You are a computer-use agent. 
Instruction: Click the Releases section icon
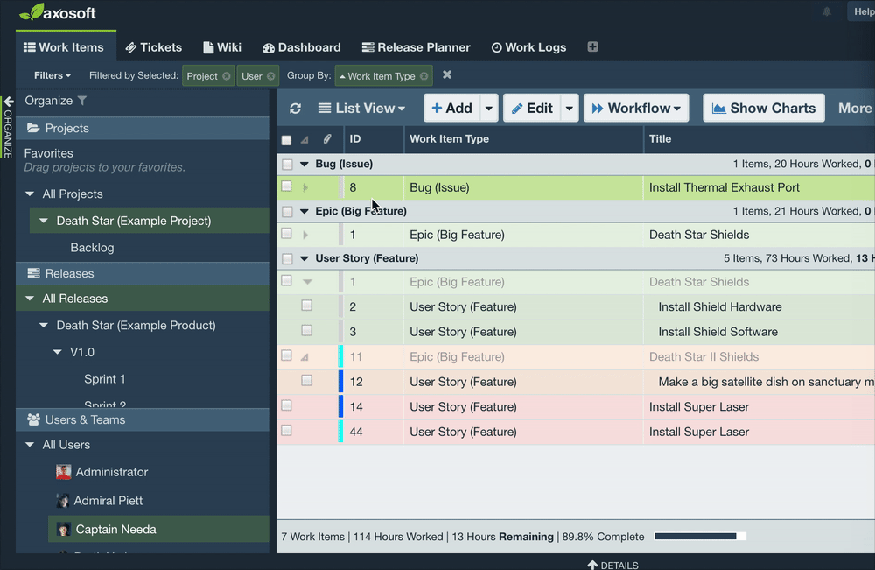(x=33, y=273)
